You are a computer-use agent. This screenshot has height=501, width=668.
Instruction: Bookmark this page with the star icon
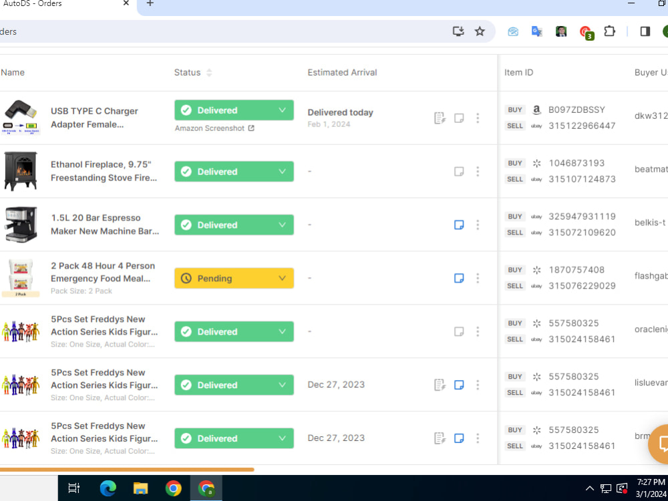[480, 31]
